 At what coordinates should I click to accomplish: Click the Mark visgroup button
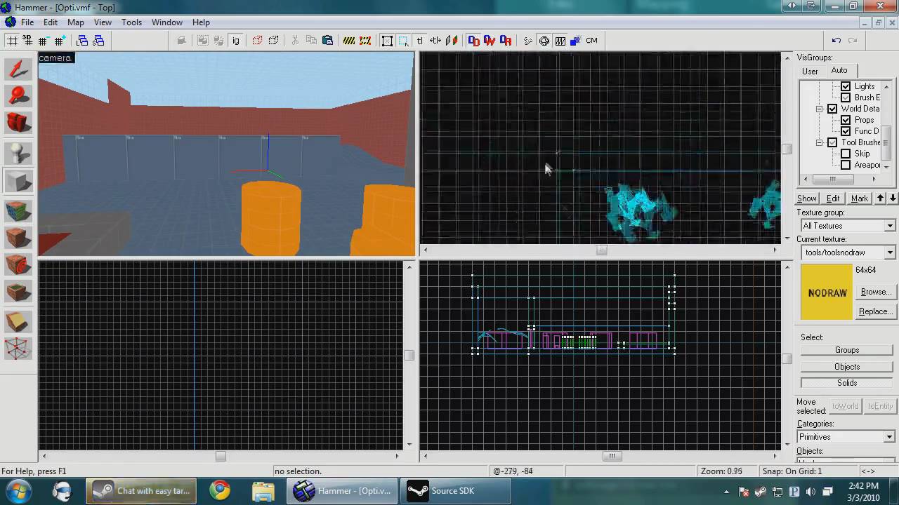coord(860,198)
